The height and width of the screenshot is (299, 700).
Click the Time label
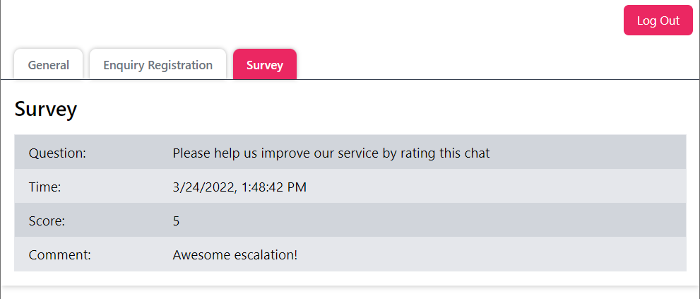[x=45, y=187]
